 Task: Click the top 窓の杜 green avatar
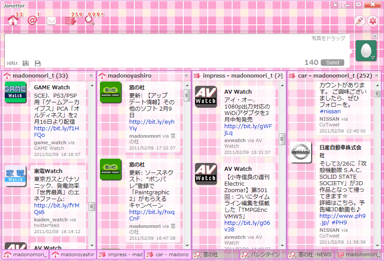click(x=110, y=92)
